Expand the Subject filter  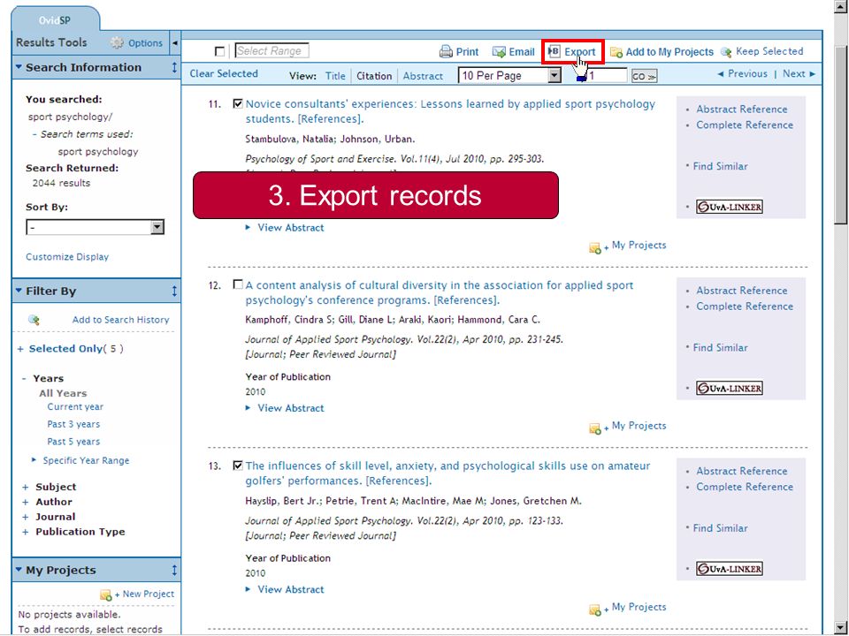click(x=25, y=488)
